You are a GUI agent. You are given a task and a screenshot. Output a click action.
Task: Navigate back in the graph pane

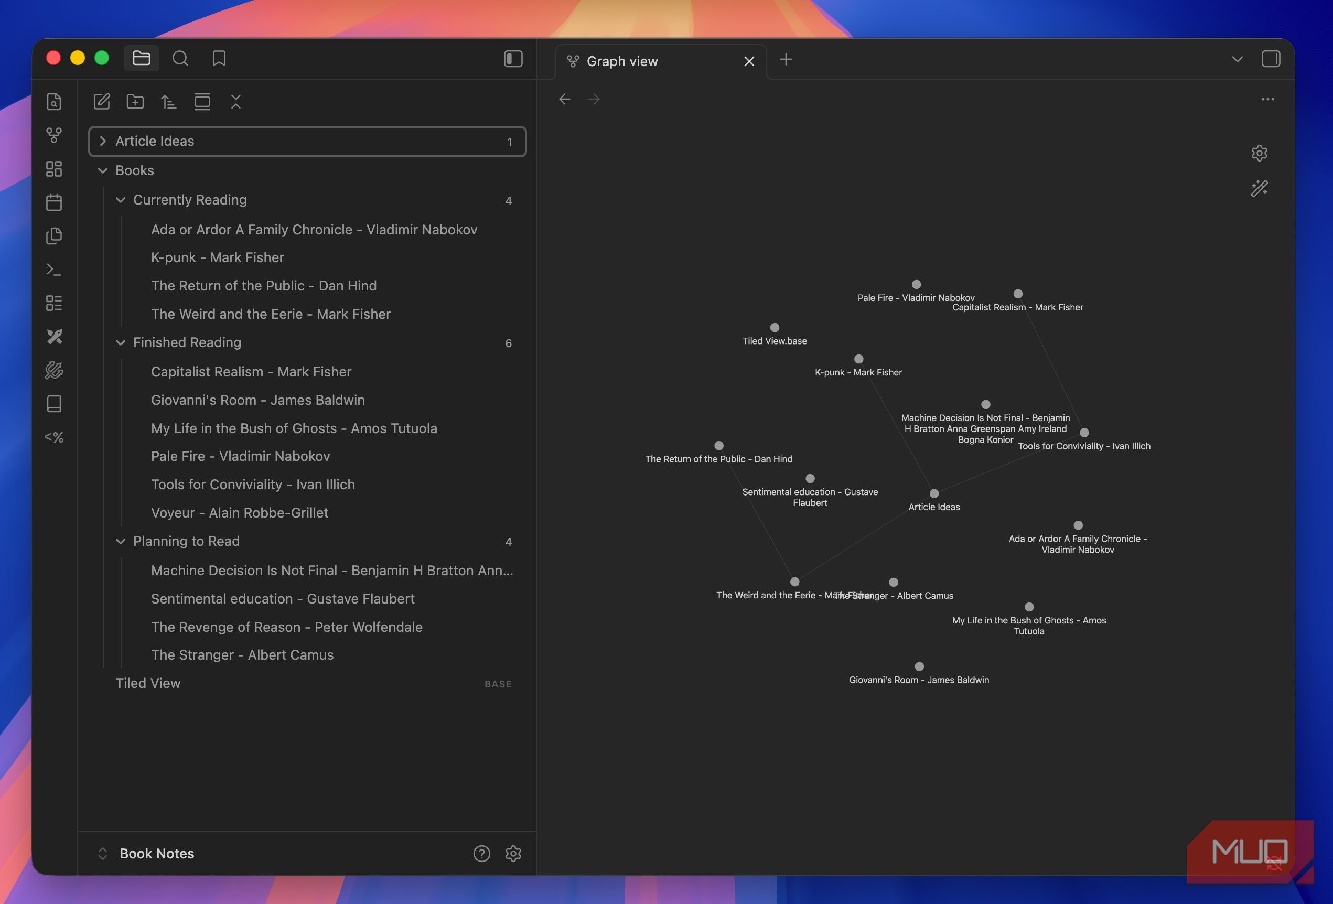[565, 99]
